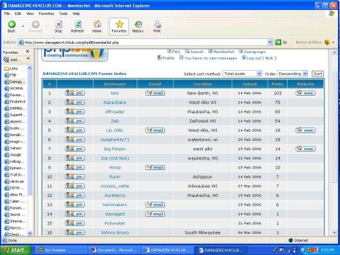Click email icon for damage5

pyautogui.click(x=155, y=214)
